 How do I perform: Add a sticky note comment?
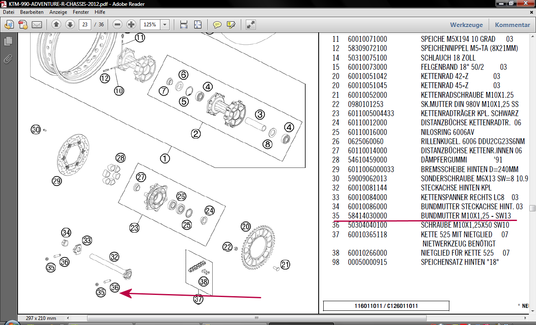pos(217,25)
